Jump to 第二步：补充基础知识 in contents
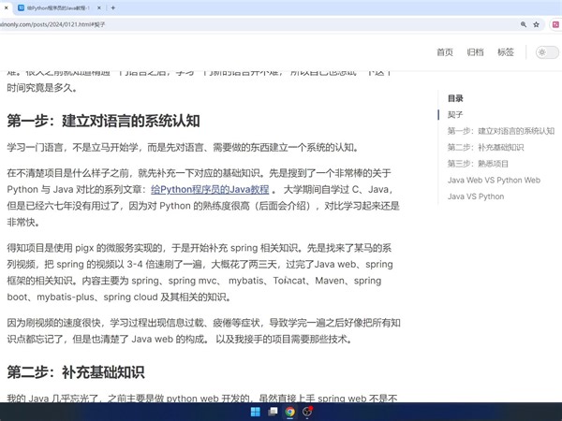 [485, 148]
